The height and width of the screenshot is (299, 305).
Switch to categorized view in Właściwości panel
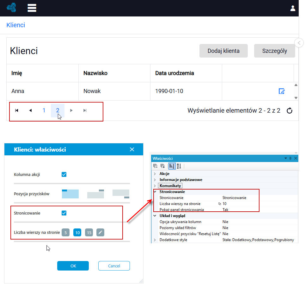click(x=172, y=166)
